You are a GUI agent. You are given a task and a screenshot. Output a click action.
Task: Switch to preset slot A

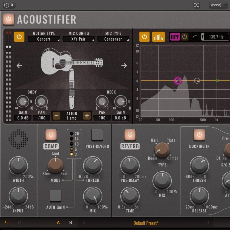58,223
